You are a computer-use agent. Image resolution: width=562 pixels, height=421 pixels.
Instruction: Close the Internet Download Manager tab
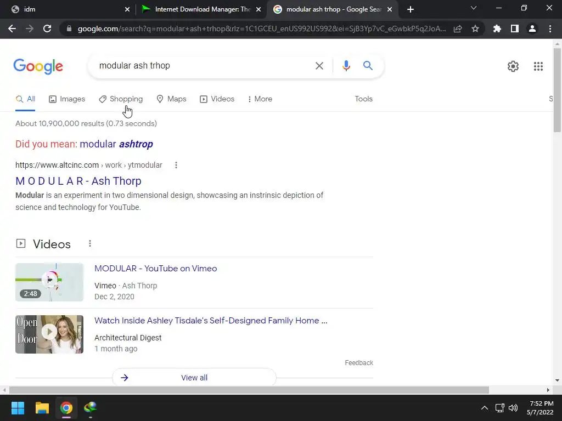pos(258,9)
